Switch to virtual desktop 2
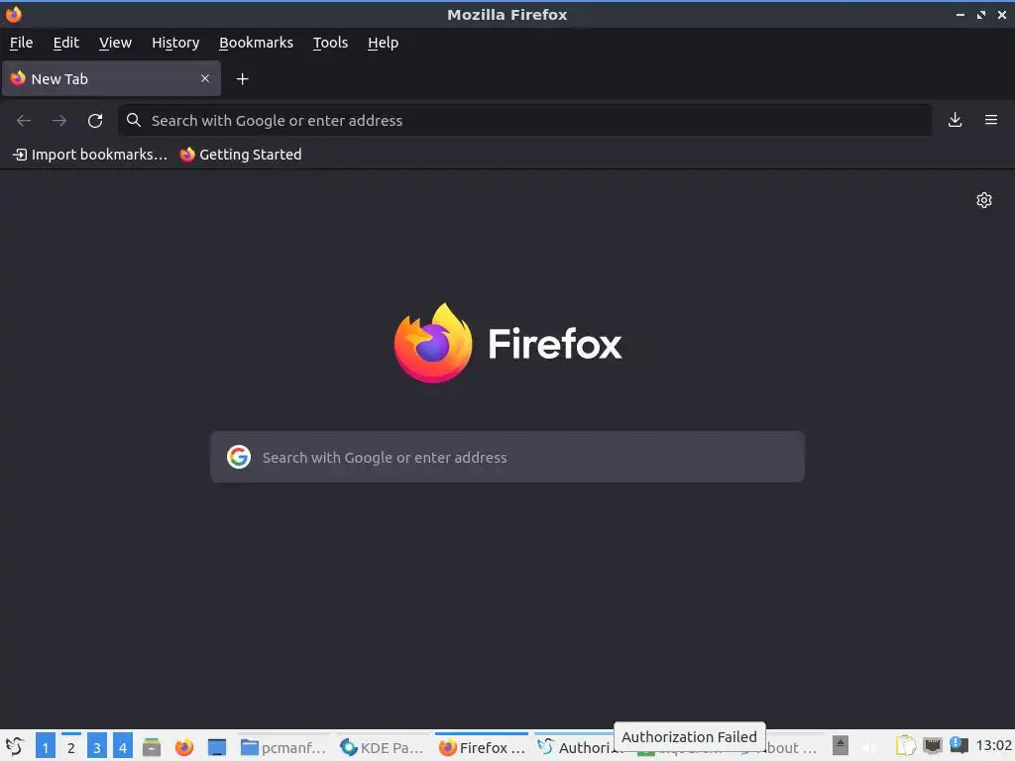Screen dimensions: 1015x761 [x=71, y=747]
